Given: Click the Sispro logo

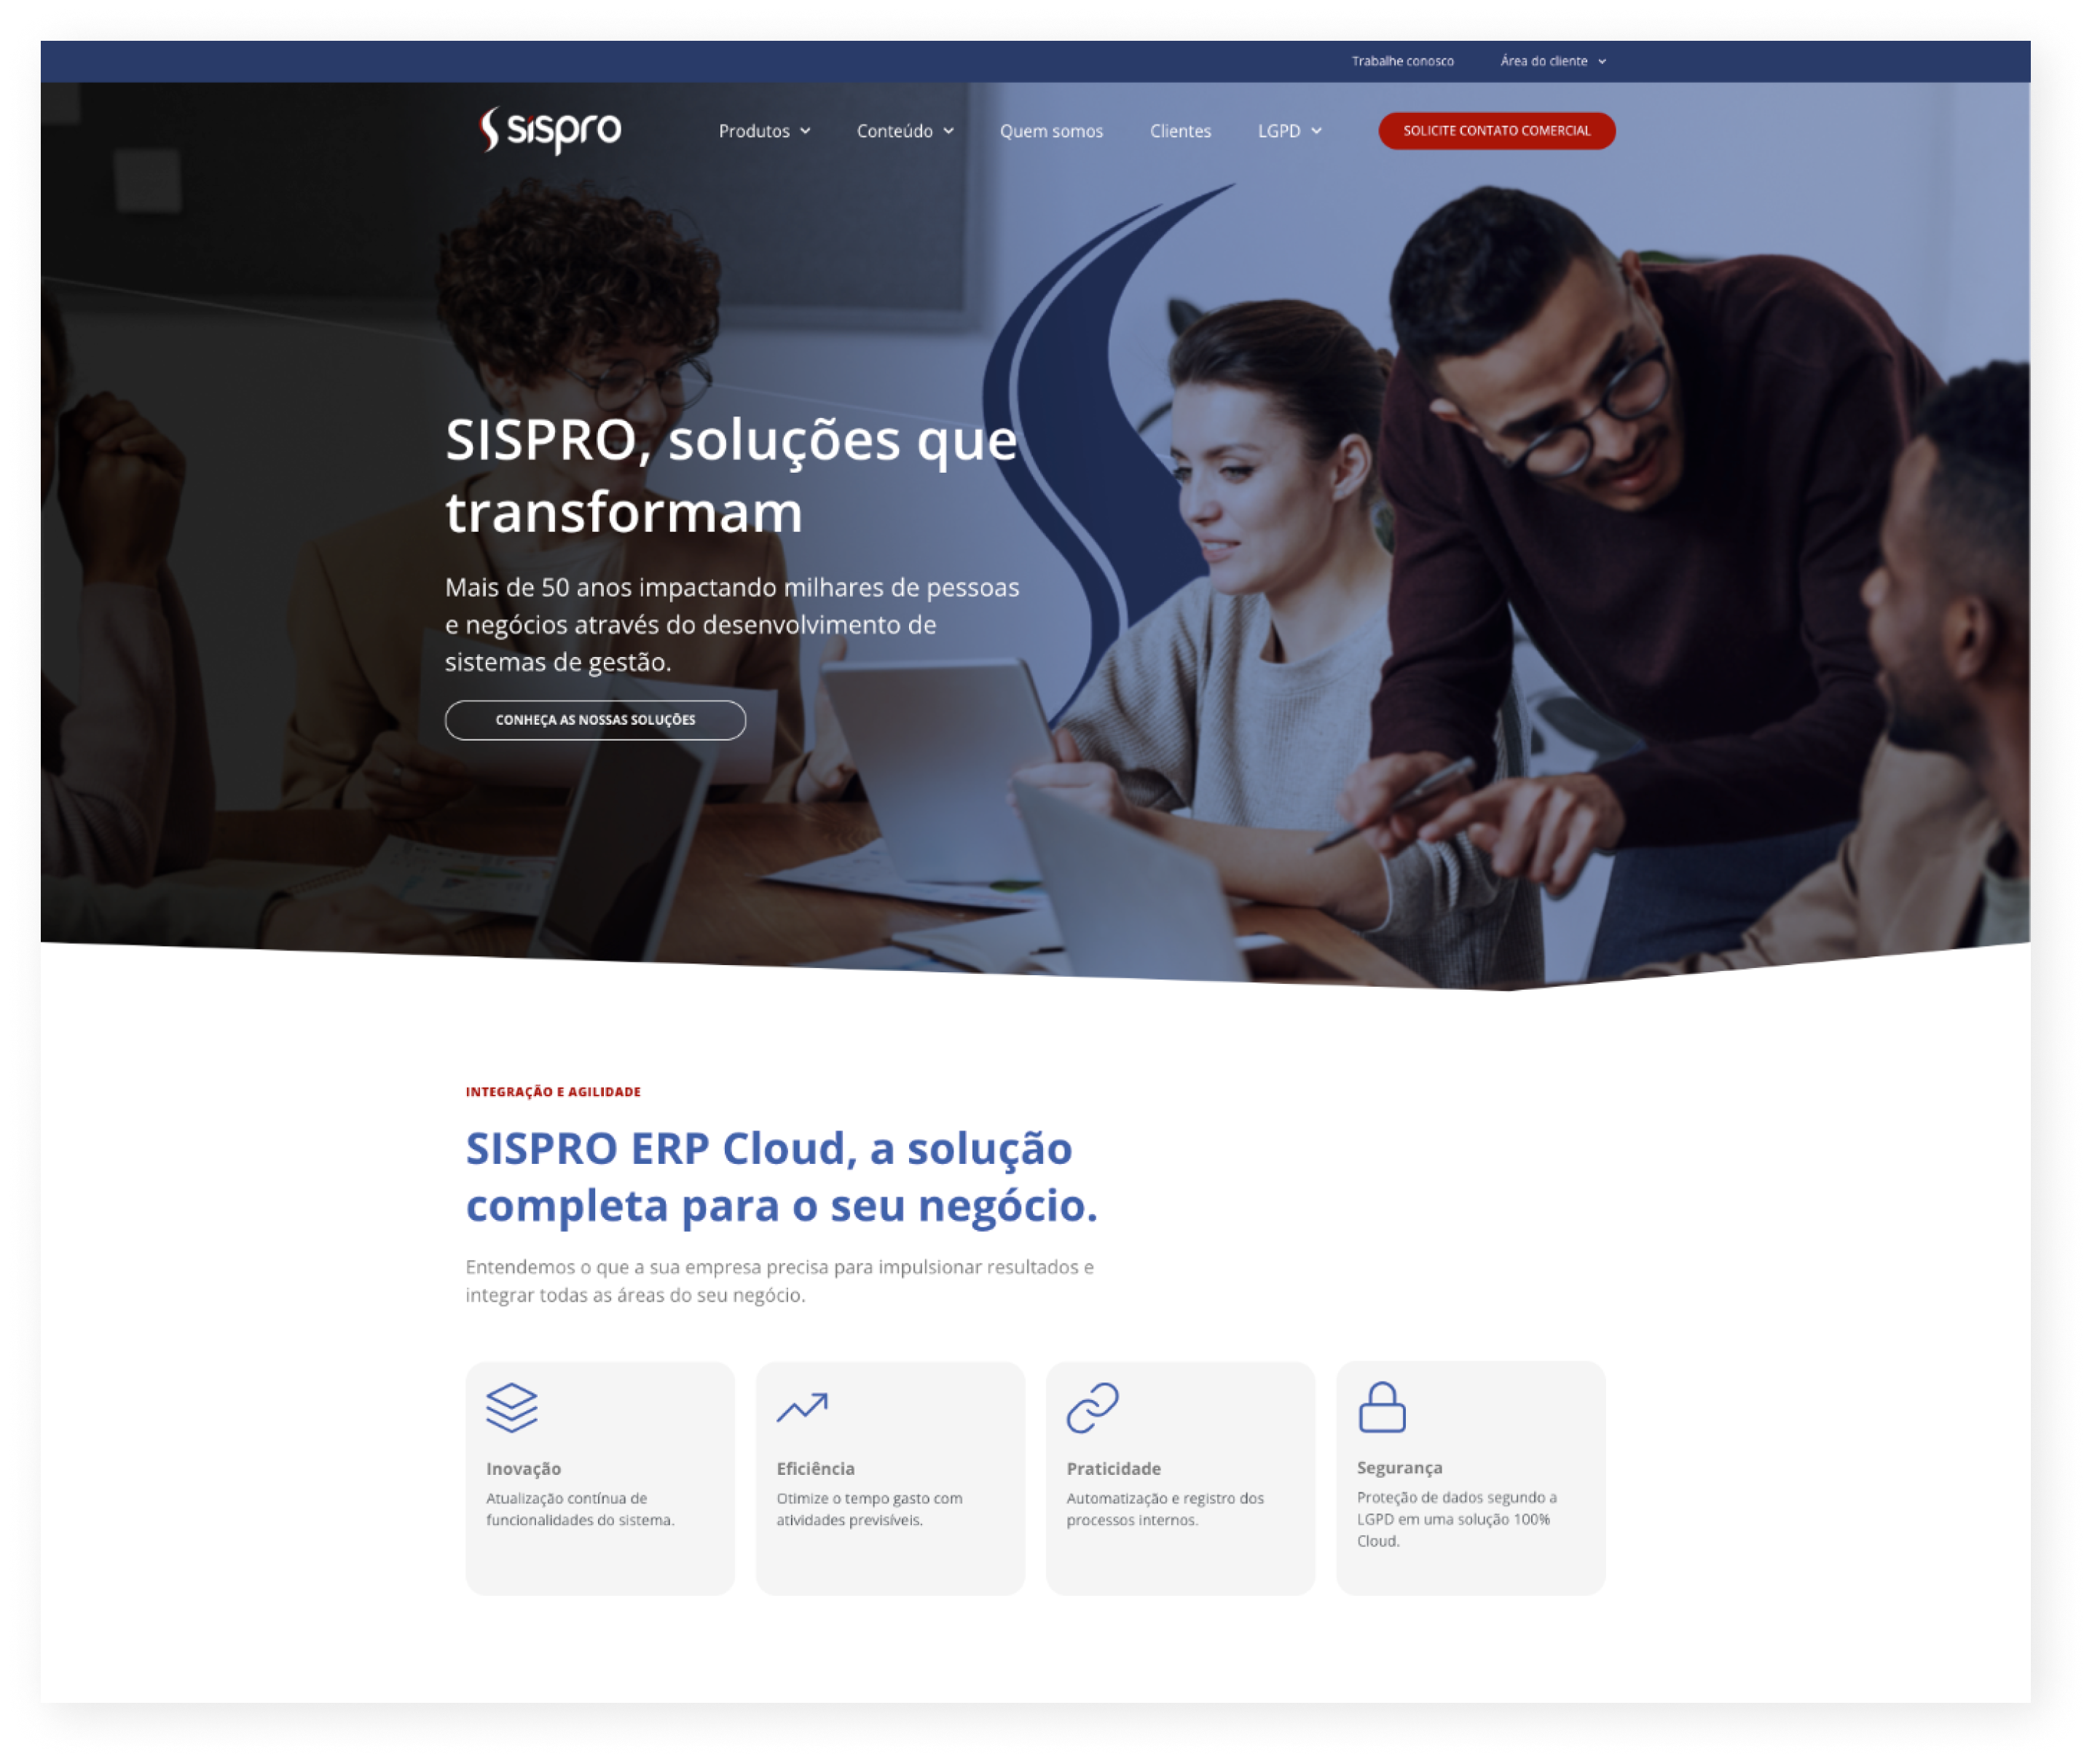Looking at the screenshot, I should pos(551,130).
